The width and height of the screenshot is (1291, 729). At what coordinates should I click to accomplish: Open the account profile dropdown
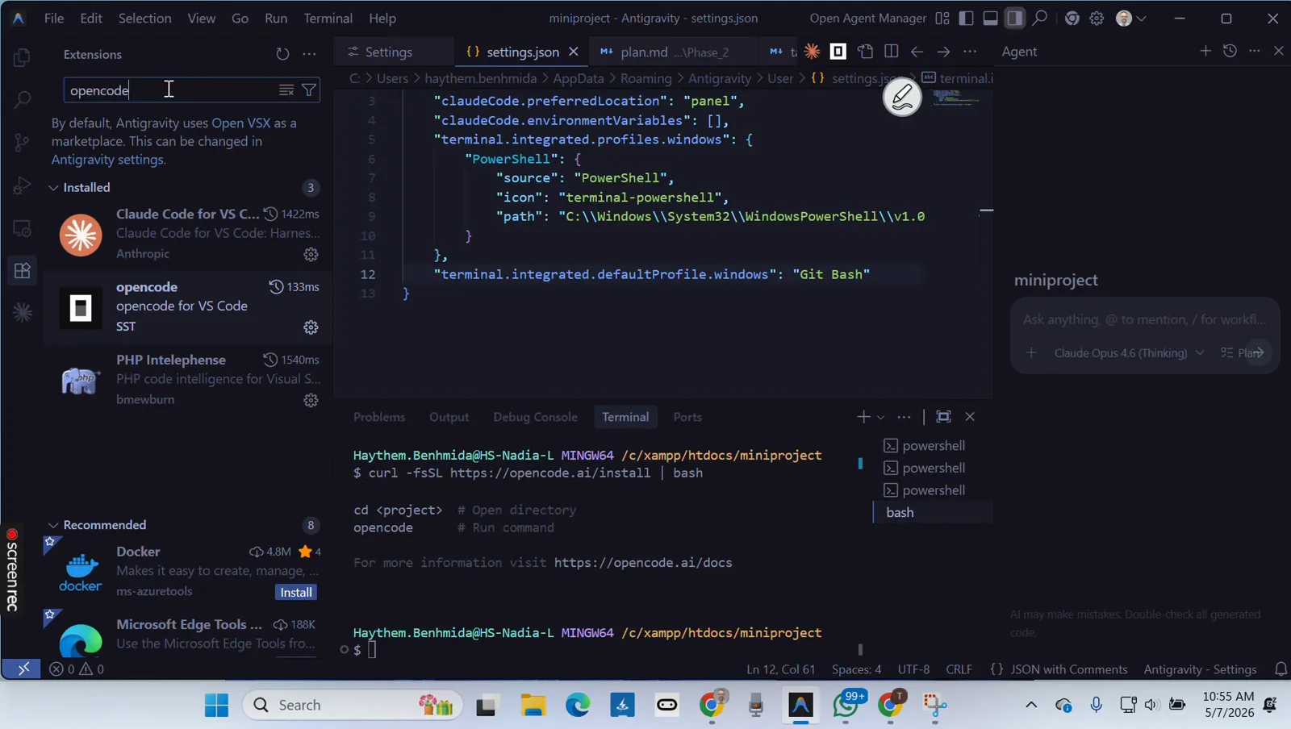pyautogui.click(x=1130, y=18)
